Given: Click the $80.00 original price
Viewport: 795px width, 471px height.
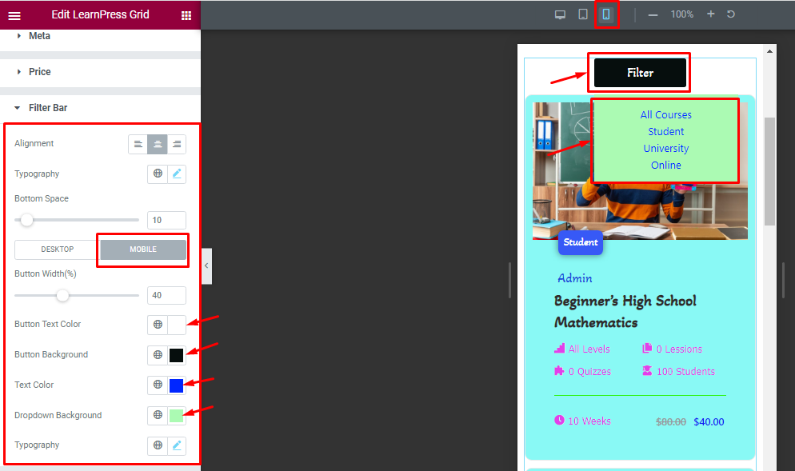Looking at the screenshot, I should click(x=671, y=422).
